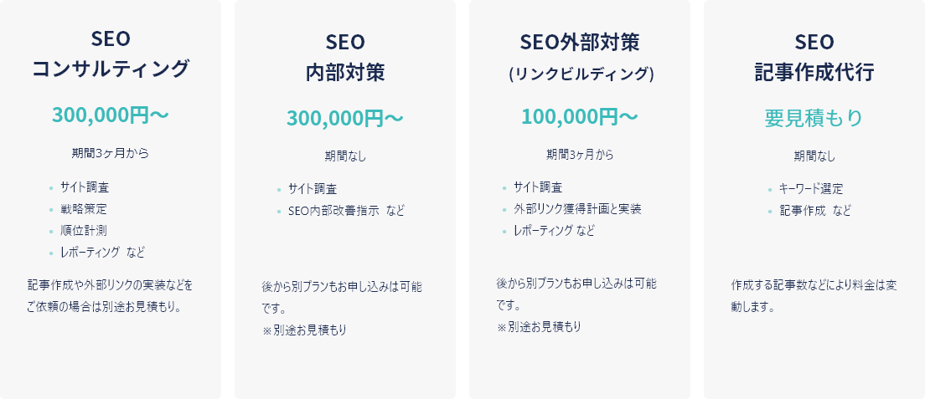Screen dimensions: 925x399
Task: Click the 戦略策定 list item
Action: 84,208
